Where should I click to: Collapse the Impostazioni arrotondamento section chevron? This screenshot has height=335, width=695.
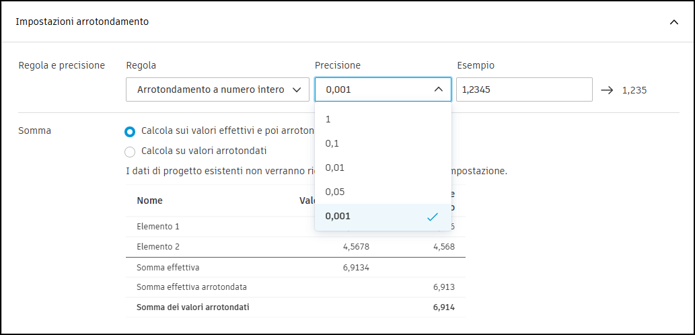coord(673,22)
